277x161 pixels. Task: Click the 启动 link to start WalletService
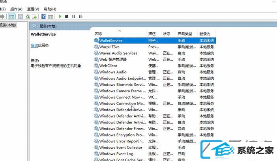pos(34,45)
